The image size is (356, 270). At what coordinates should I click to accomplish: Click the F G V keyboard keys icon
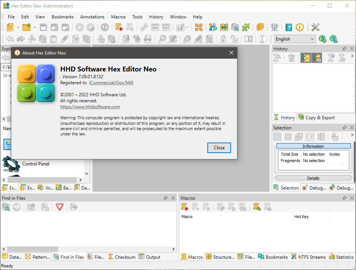click(x=274, y=27)
